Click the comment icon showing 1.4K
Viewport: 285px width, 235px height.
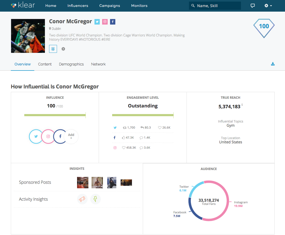coord(141,138)
